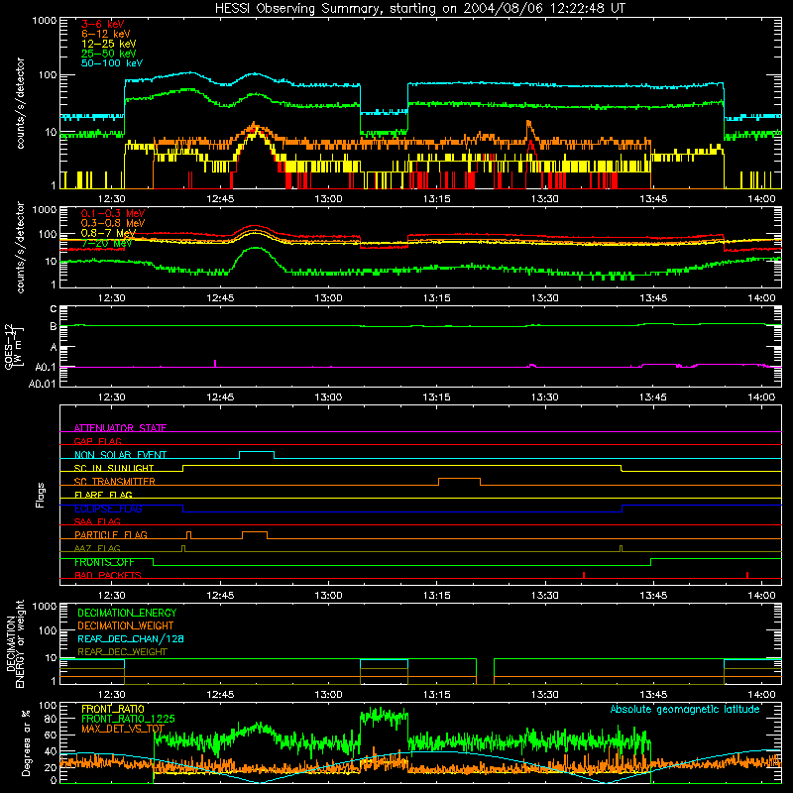
Task: Click the BAD_PACKETS label
Action: coord(108,575)
